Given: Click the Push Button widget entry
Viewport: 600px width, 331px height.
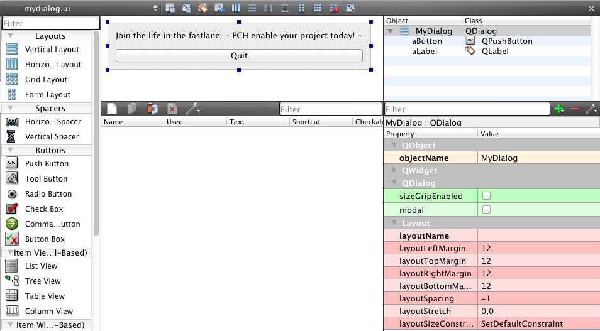Looking at the screenshot, I should click(x=47, y=164).
